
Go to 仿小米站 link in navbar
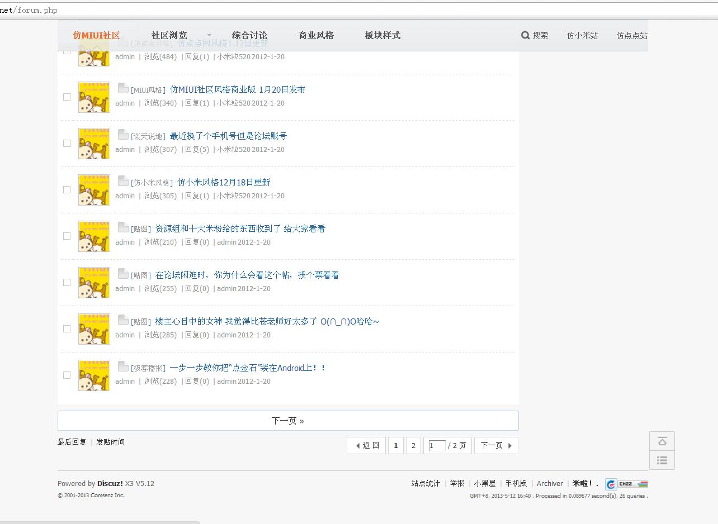[x=582, y=35]
